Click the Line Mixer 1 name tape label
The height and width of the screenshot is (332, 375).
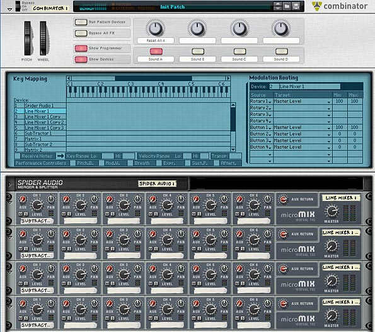coord(341,198)
